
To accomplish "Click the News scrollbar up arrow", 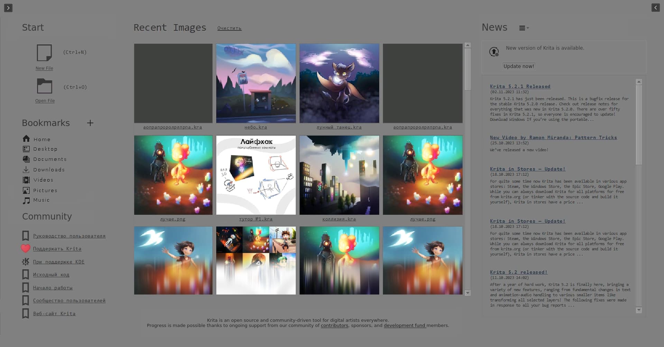I will [639, 82].
